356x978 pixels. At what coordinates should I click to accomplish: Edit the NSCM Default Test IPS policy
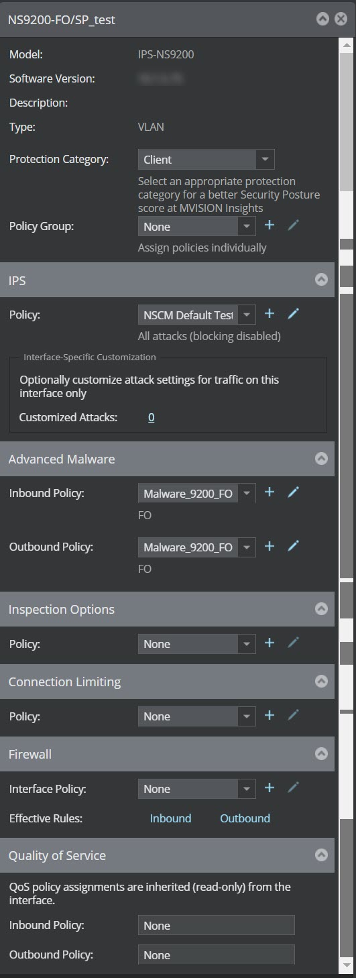click(292, 313)
